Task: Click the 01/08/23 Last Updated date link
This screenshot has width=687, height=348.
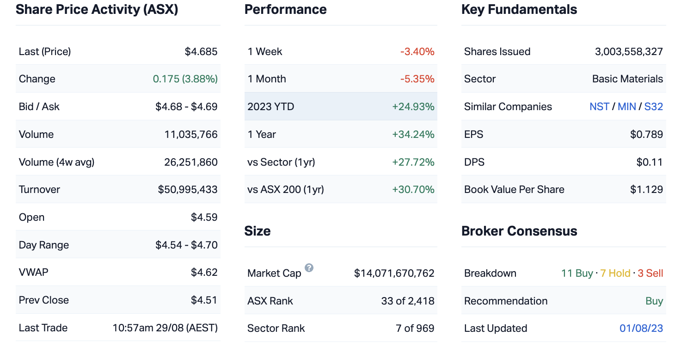Action: [x=641, y=328]
